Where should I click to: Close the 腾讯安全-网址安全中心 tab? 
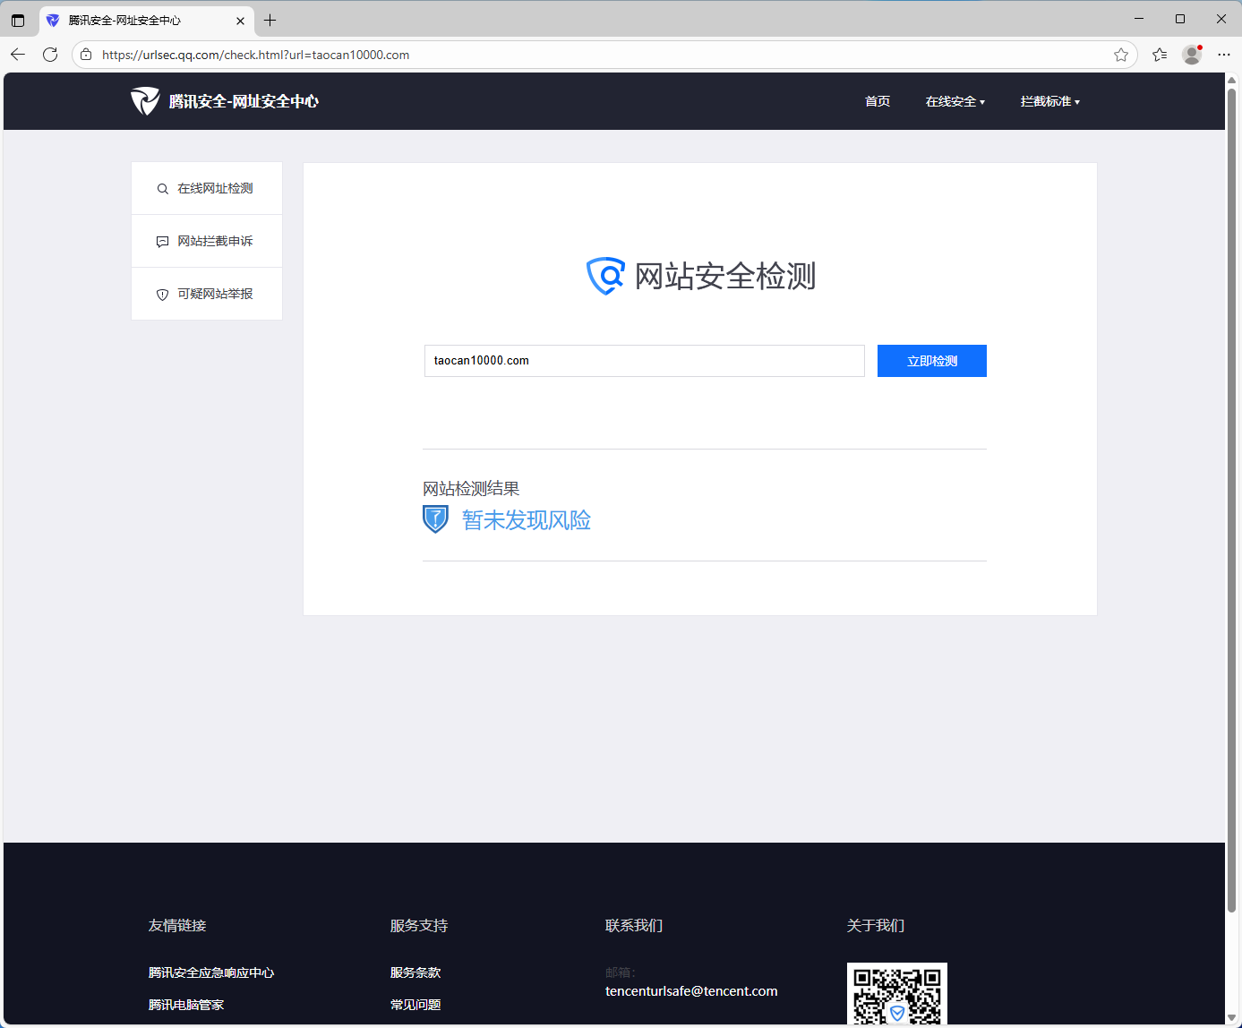(240, 20)
